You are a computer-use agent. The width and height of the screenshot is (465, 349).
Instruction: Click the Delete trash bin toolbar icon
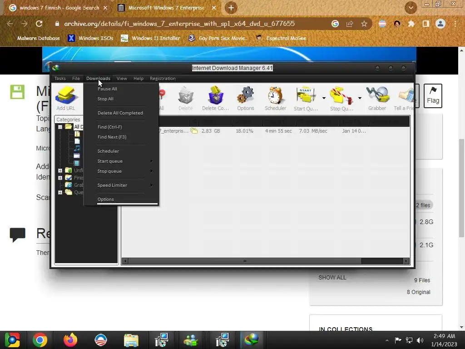tap(186, 98)
